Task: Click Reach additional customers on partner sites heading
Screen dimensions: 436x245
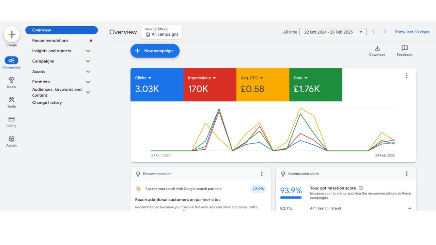Action: (178, 200)
